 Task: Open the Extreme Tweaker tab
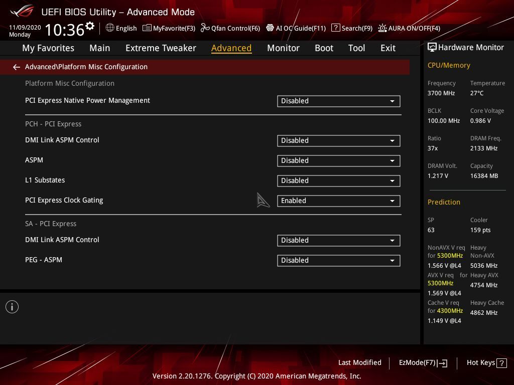tap(161, 48)
